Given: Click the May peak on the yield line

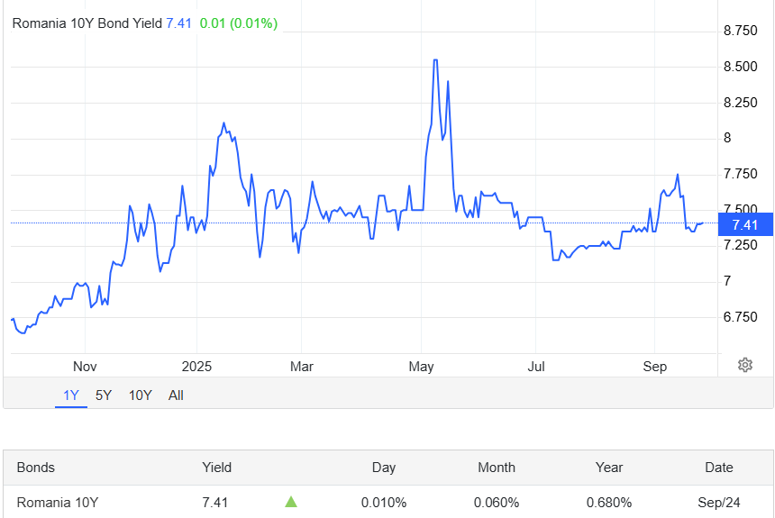Looking at the screenshot, I should [x=435, y=60].
